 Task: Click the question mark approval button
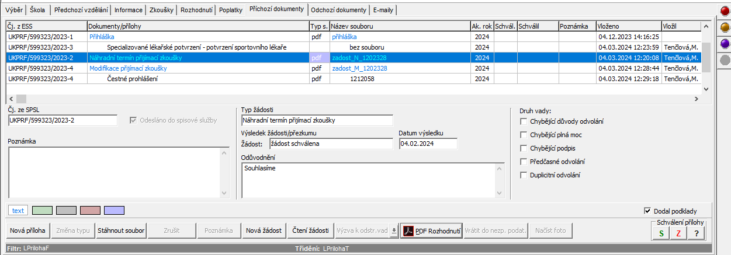click(x=696, y=233)
